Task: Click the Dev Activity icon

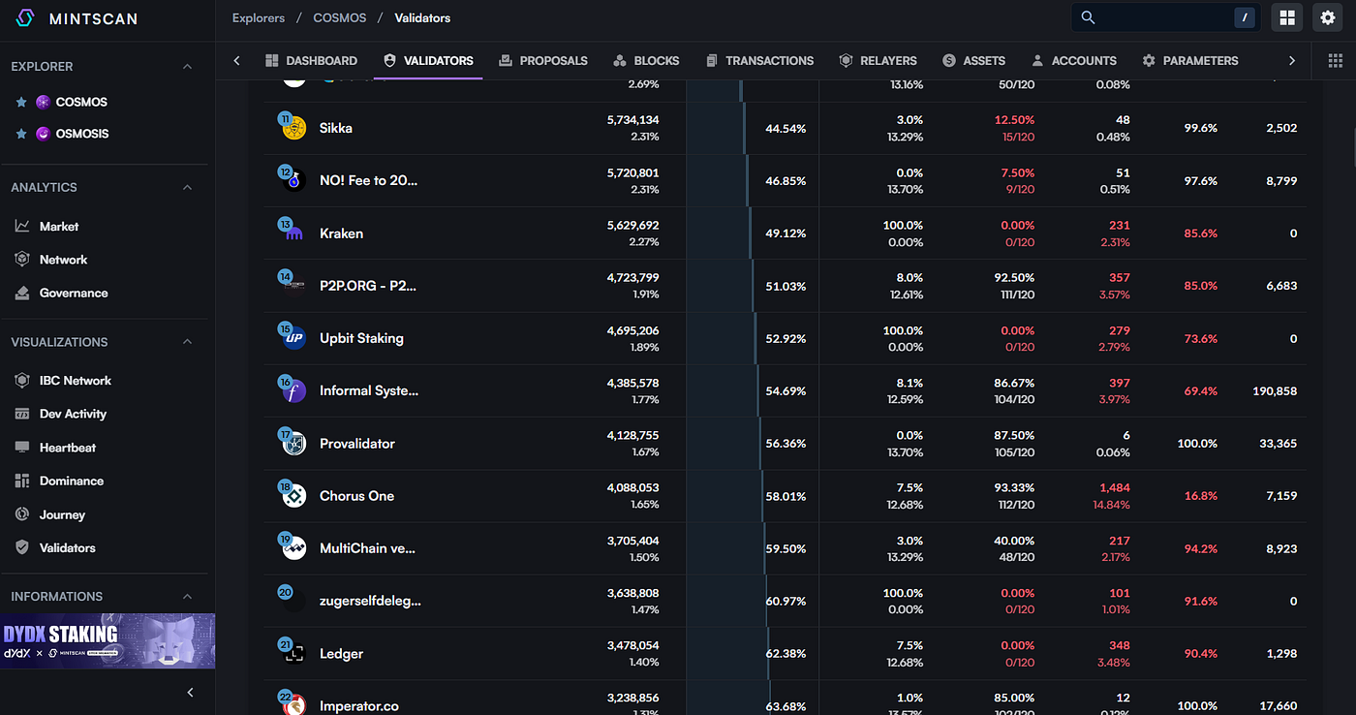Action: coord(21,414)
